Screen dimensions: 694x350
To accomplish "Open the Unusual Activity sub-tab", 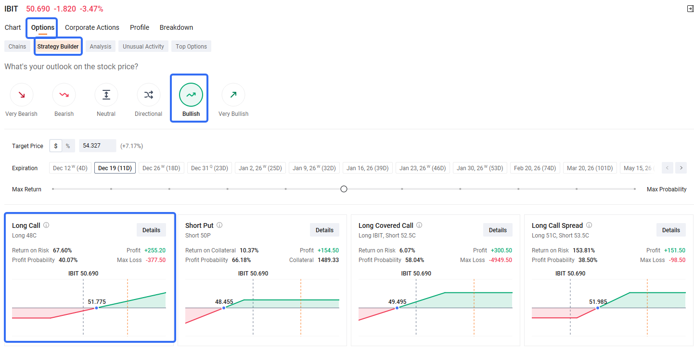I will point(143,47).
